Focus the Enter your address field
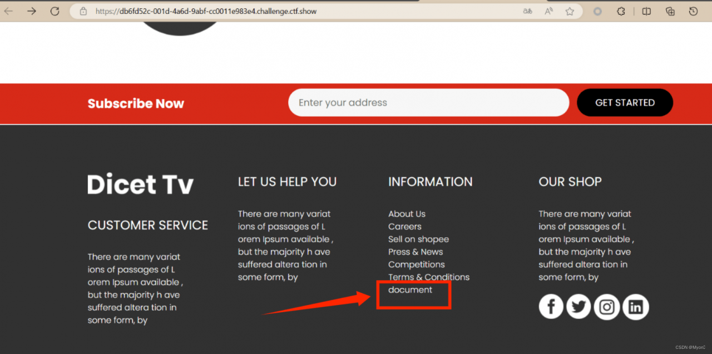The height and width of the screenshot is (354, 712). [428, 103]
